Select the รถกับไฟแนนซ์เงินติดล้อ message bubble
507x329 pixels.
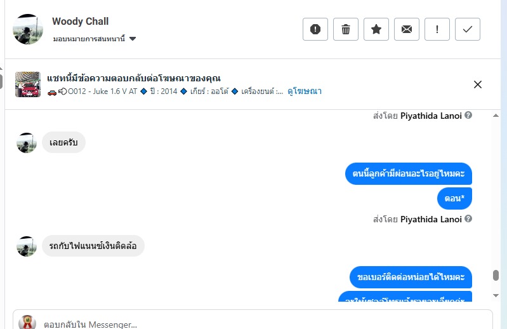(93, 246)
